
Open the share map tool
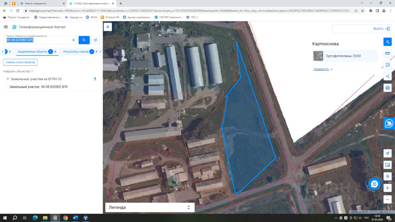click(387, 76)
